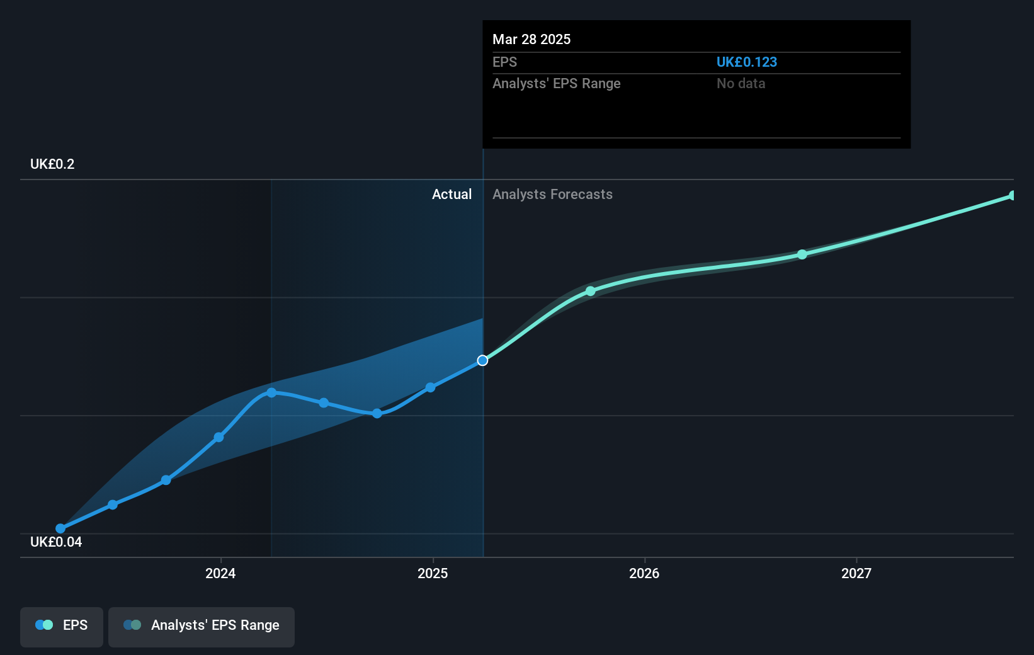Click the 2027 x-axis label
Image resolution: width=1034 pixels, height=655 pixels.
(856, 573)
